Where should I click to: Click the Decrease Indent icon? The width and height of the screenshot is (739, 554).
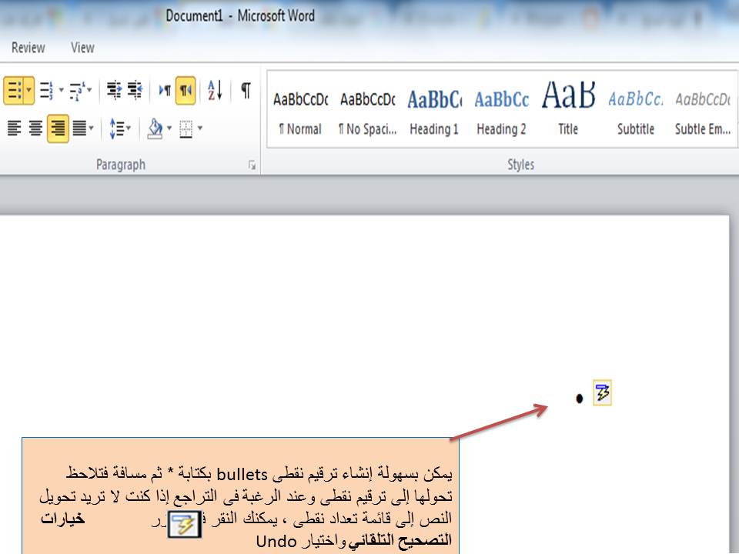pyautogui.click(x=114, y=90)
